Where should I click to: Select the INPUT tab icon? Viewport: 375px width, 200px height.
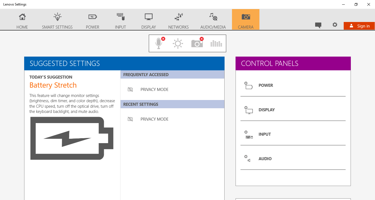point(121,17)
